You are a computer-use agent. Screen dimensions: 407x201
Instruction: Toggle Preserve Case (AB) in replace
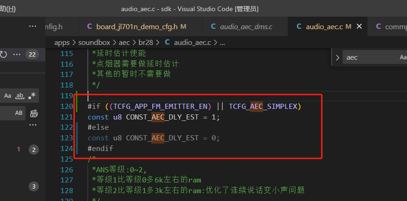pyautogui.click(x=19, y=113)
